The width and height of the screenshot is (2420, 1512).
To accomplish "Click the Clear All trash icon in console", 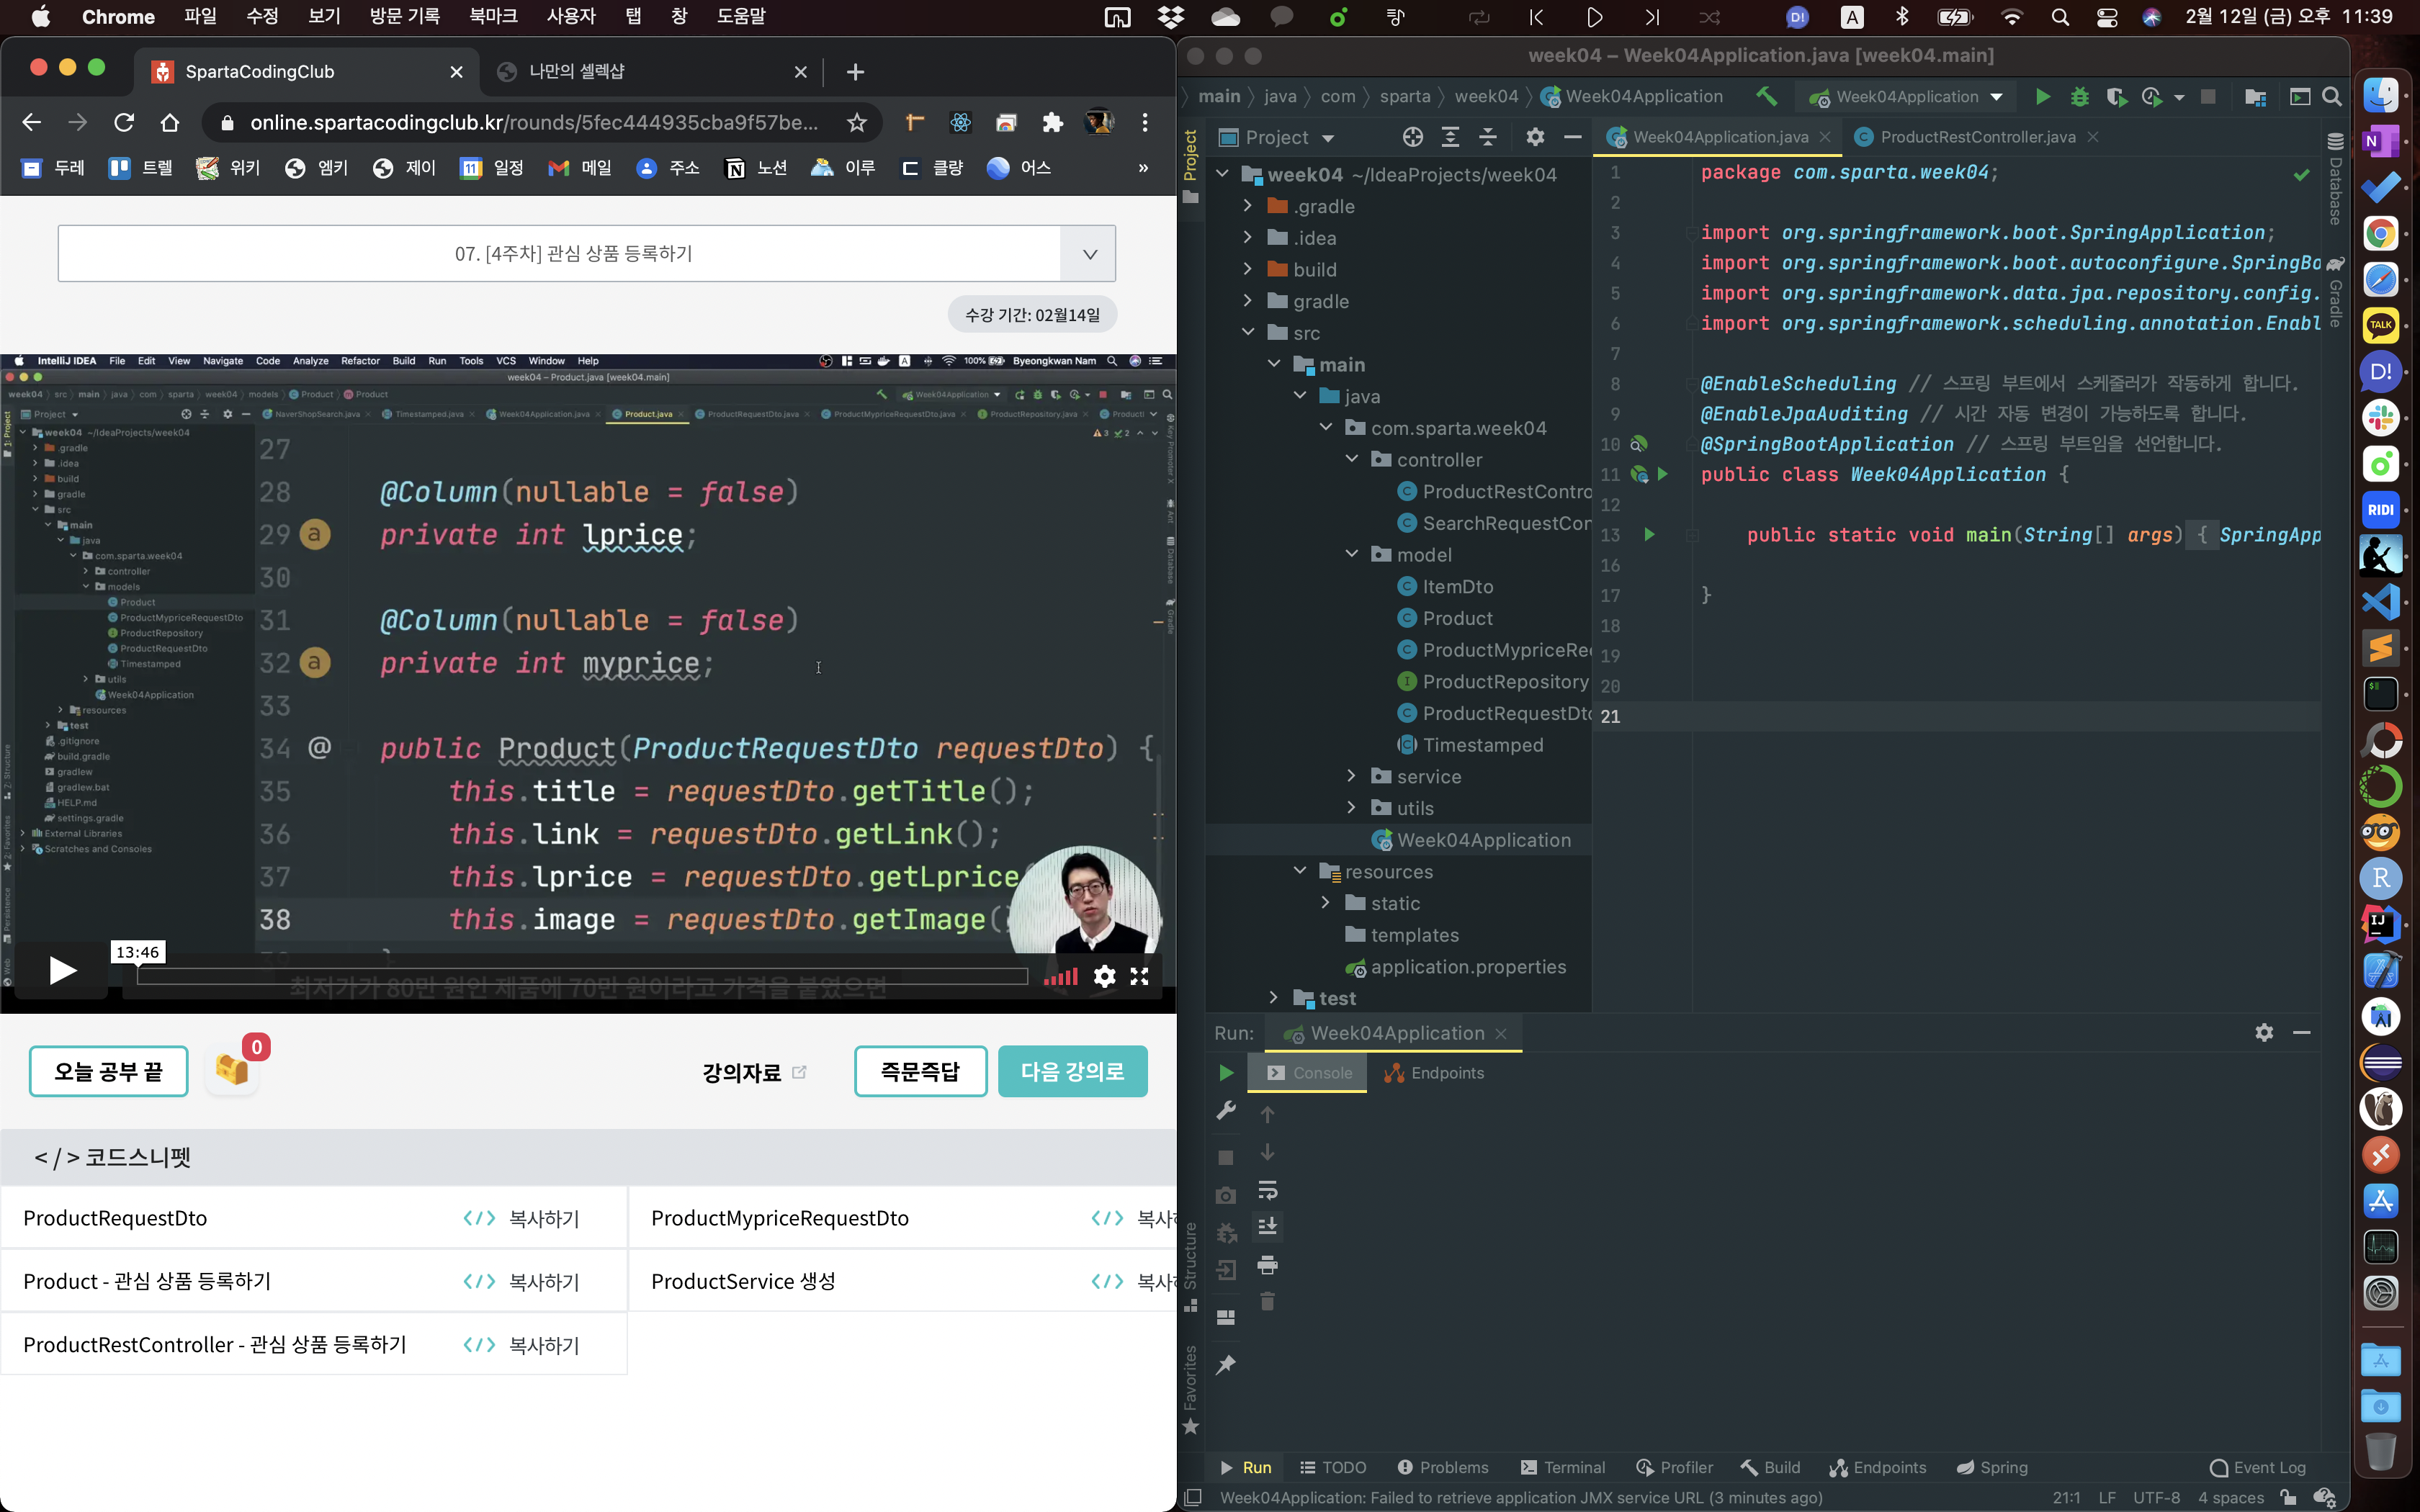I will click(1267, 1302).
